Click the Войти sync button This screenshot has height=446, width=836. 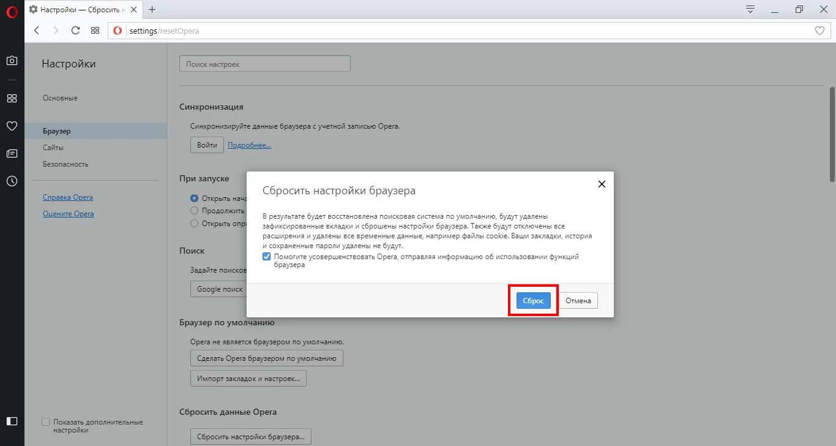(207, 145)
